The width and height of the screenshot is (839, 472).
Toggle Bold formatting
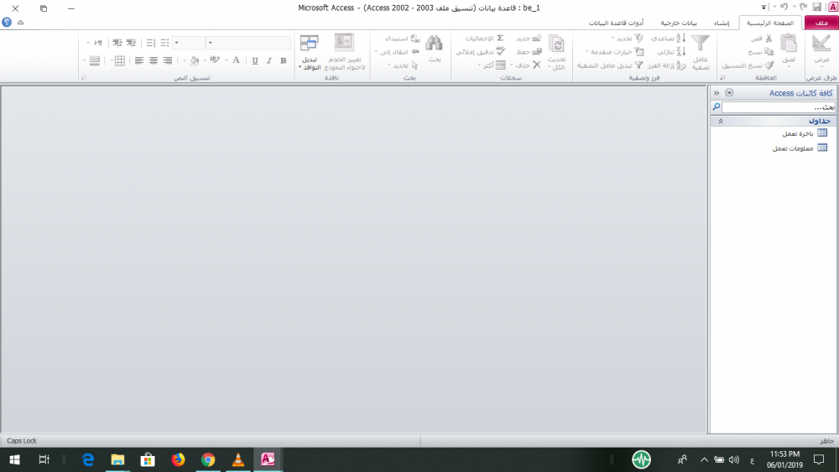(x=283, y=60)
